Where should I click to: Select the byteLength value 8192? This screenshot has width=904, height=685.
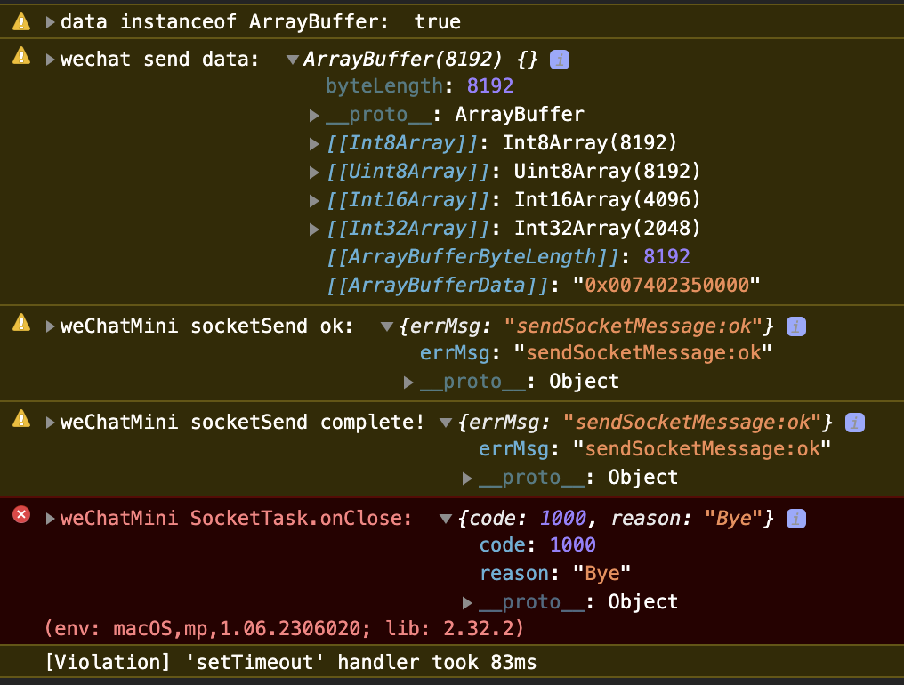click(x=490, y=86)
